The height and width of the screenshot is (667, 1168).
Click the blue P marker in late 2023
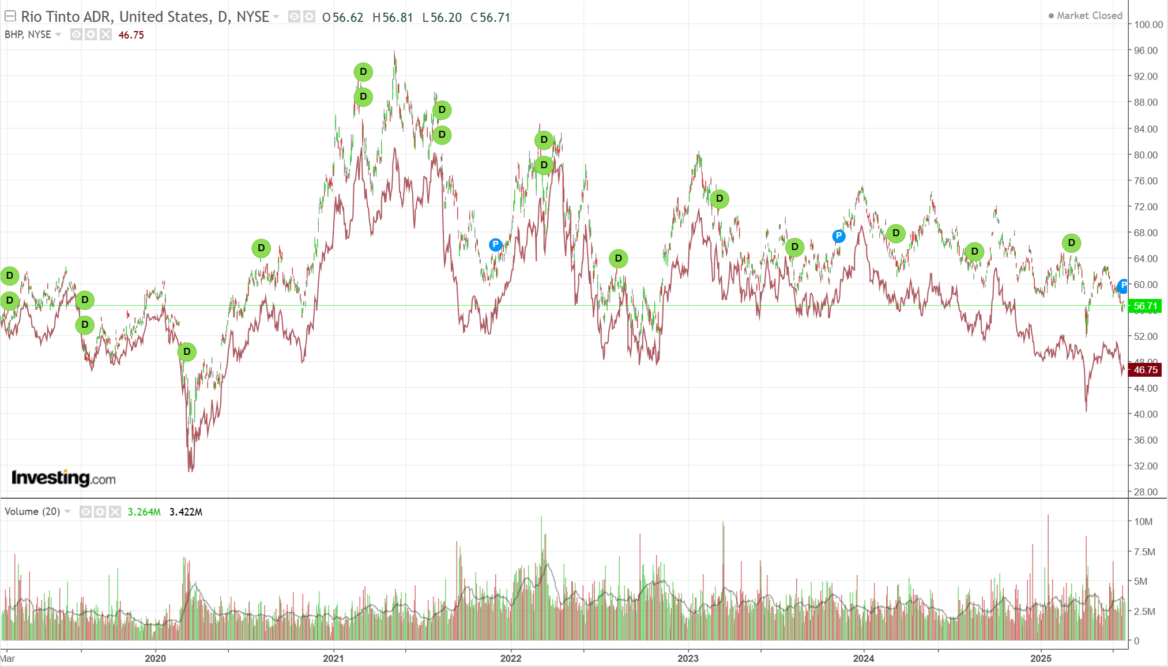(839, 236)
